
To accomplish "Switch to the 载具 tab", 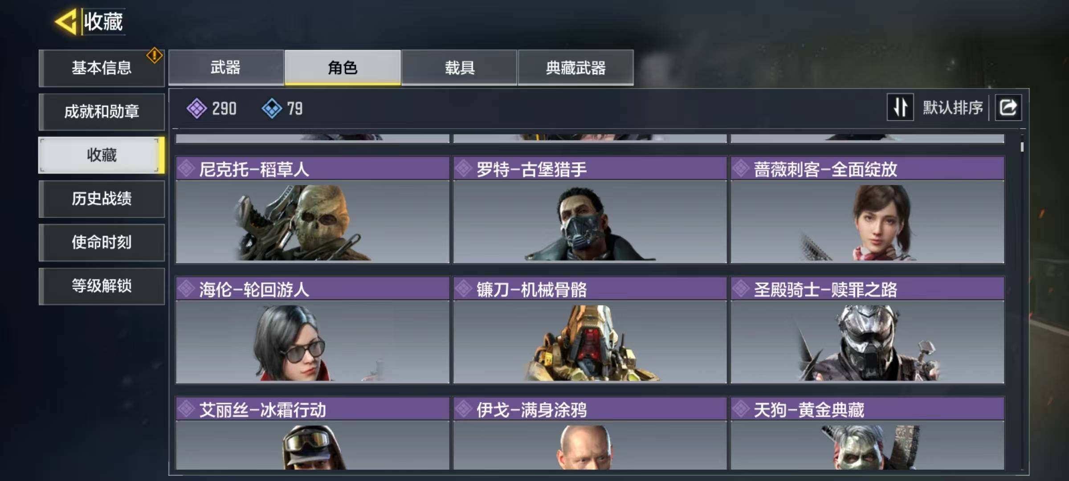I will click(x=459, y=67).
